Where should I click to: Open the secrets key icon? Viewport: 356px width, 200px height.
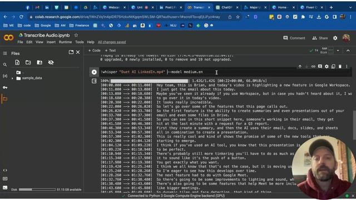pos(5,87)
